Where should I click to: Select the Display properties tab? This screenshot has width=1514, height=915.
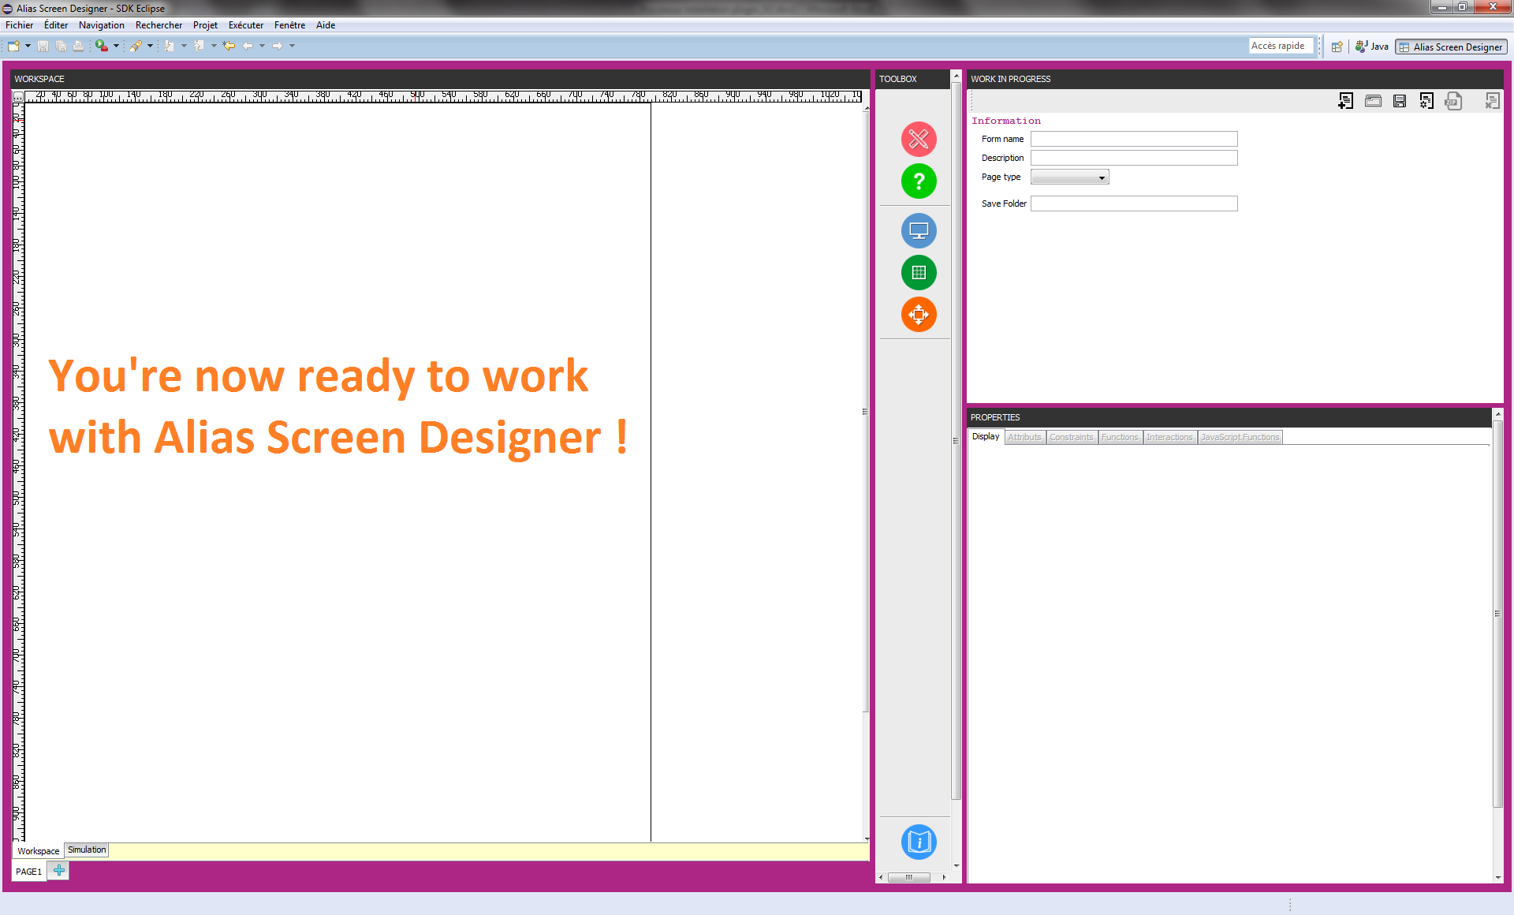pyautogui.click(x=986, y=436)
